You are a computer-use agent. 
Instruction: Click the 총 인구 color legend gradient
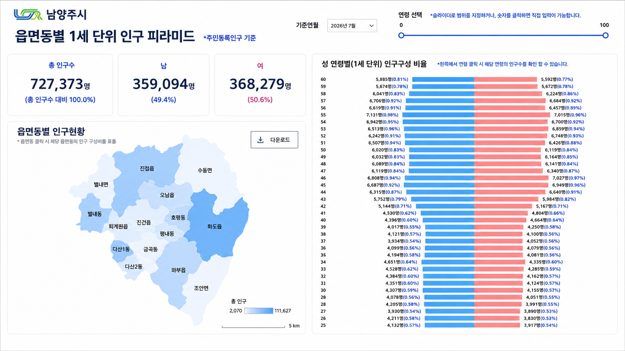tap(259, 311)
